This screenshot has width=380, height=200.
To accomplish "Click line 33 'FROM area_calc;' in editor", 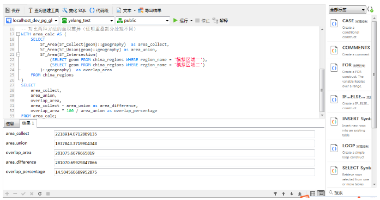I will [x=39, y=116].
